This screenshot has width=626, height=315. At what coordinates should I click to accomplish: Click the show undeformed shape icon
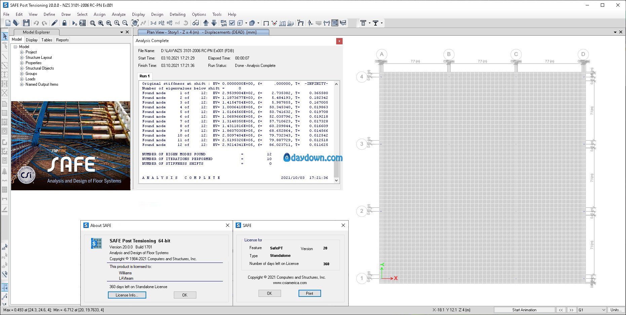266,23
